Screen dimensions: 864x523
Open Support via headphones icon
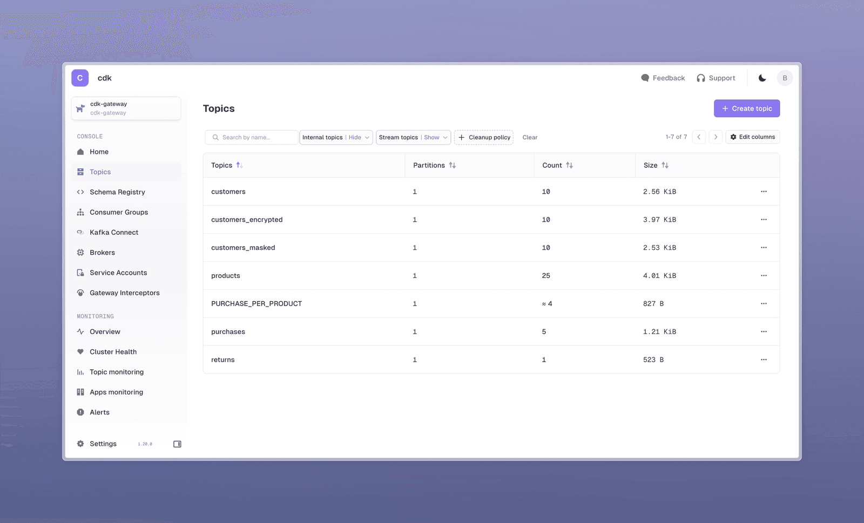[701, 78]
